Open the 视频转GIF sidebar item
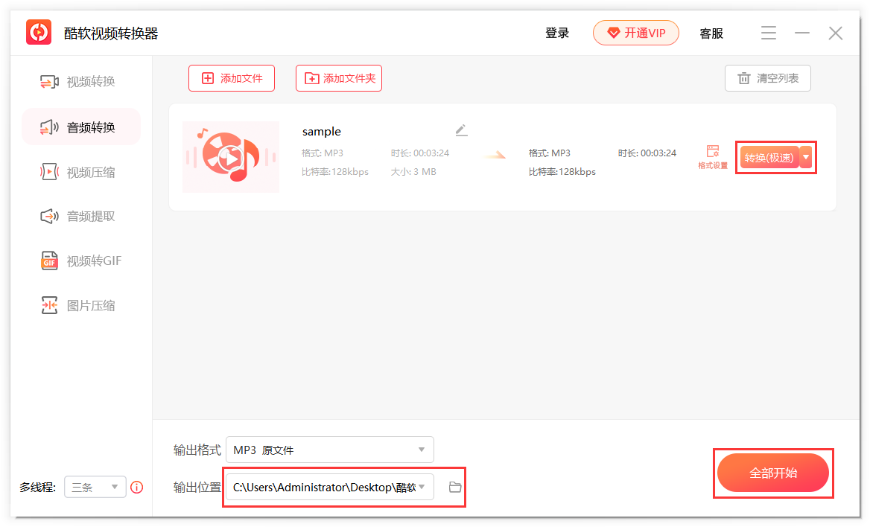The width and height of the screenshot is (870, 527). coord(81,261)
